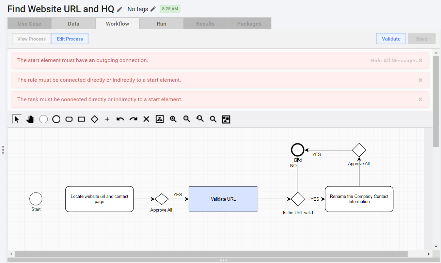Click the NO label under End
Viewport: 441px width, 263px height.
coord(293,166)
